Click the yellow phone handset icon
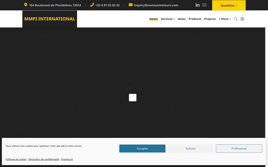The image size is (268, 167). click(x=92, y=5)
